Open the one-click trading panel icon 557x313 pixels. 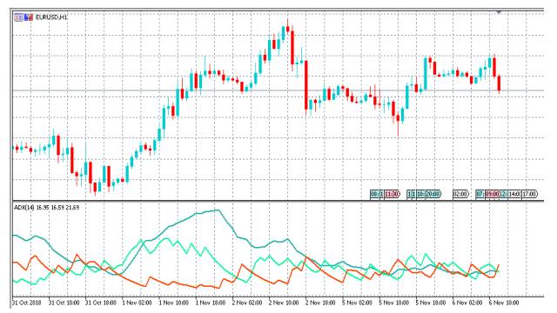click(x=18, y=17)
